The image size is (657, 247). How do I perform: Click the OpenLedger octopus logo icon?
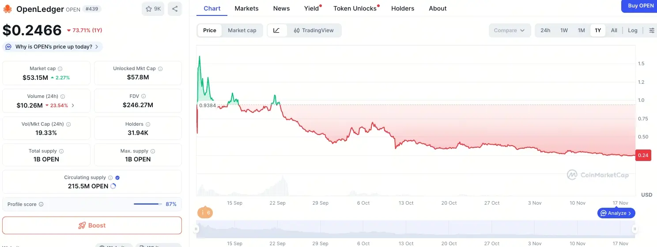[x=8, y=9]
